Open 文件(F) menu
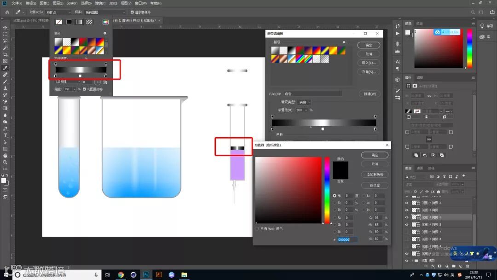This screenshot has height=280, width=497. pos(17,3)
